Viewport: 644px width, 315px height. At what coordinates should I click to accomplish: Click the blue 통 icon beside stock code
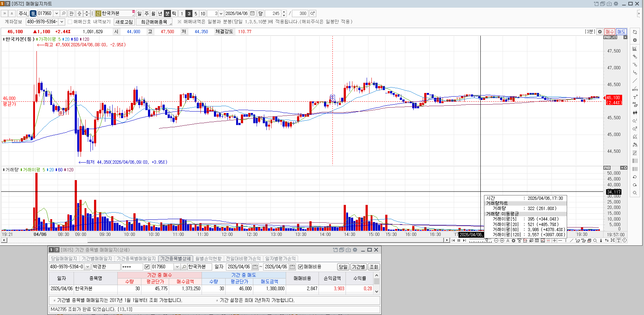coord(33,13)
